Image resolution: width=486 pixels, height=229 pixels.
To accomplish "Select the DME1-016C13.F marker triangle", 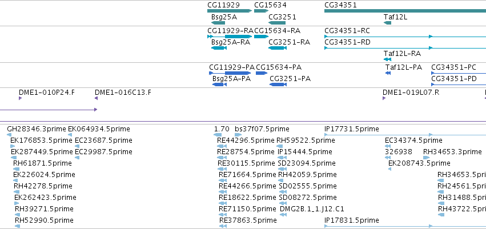I will click(x=96, y=98).
